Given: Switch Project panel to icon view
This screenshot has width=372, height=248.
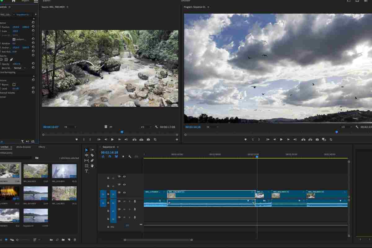Looking at the screenshot, I should coord(6,240).
